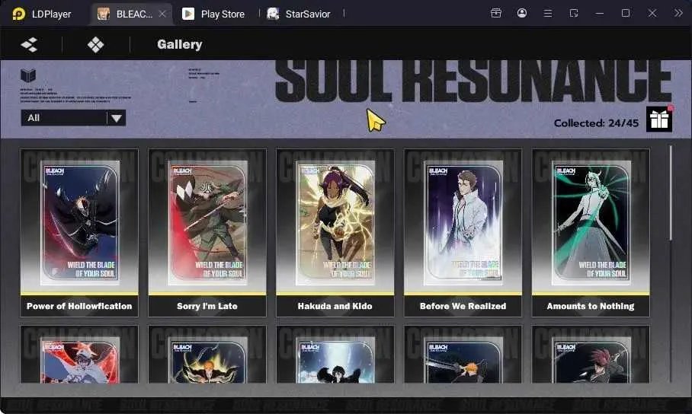Maximize the LDPlayer window
This screenshot has width=692, height=414.
point(626,13)
